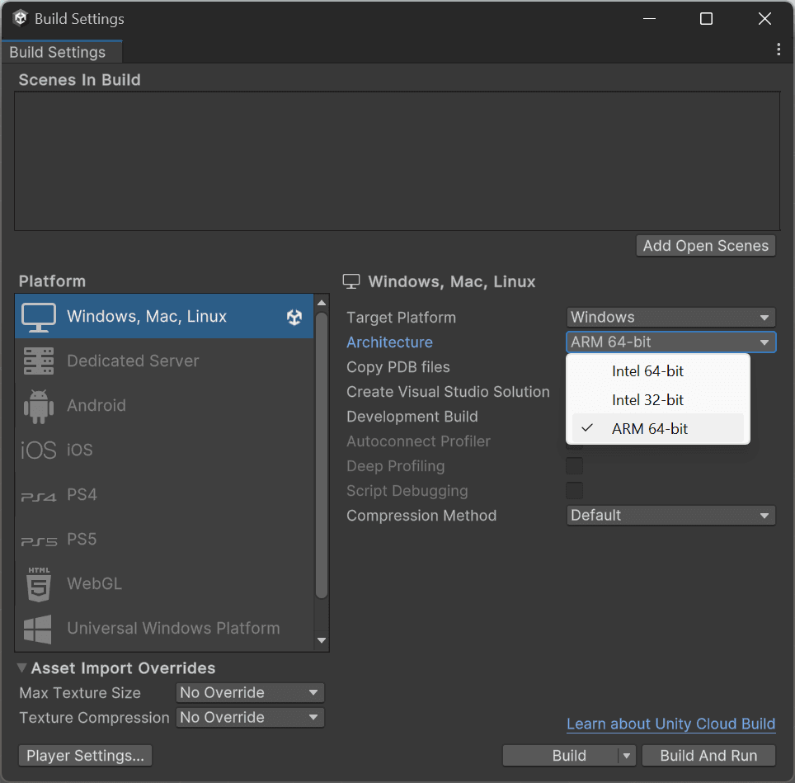This screenshot has height=783, width=795.
Task: Enable the Development Build checkbox
Action: click(574, 417)
